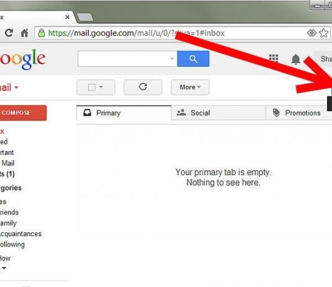
Task: Click the green padlock security icon
Action: tap(42, 33)
